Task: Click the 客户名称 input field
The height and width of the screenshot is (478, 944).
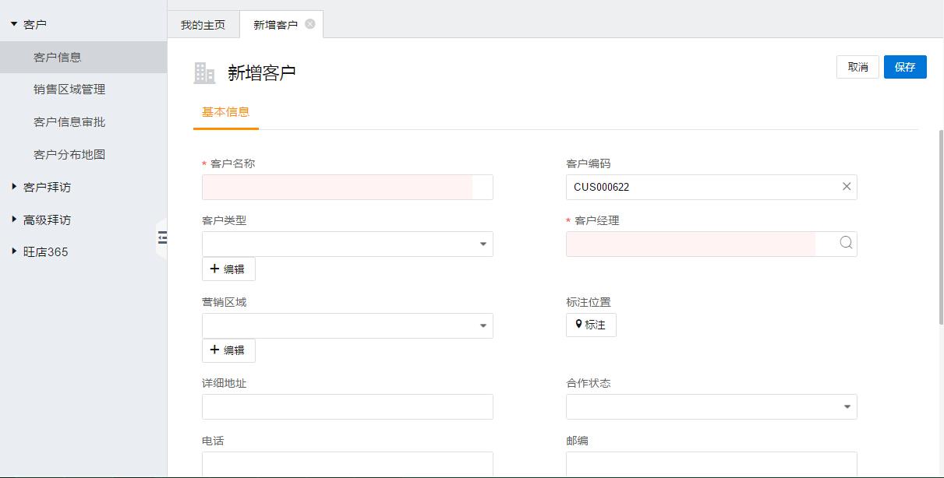Action: (347, 188)
